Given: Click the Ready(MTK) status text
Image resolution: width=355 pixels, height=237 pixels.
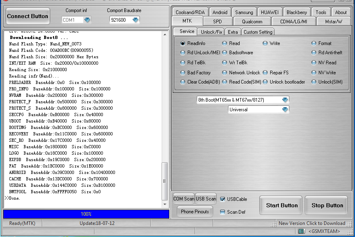Looking at the screenshot, I should click(22, 223).
